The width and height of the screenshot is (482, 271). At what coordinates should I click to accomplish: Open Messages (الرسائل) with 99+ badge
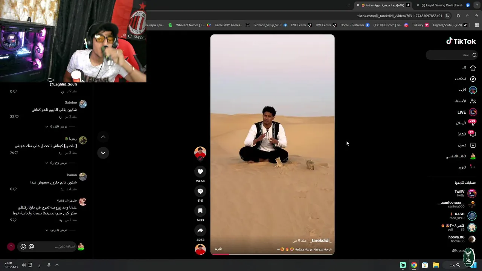pyautogui.click(x=466, y=123)
